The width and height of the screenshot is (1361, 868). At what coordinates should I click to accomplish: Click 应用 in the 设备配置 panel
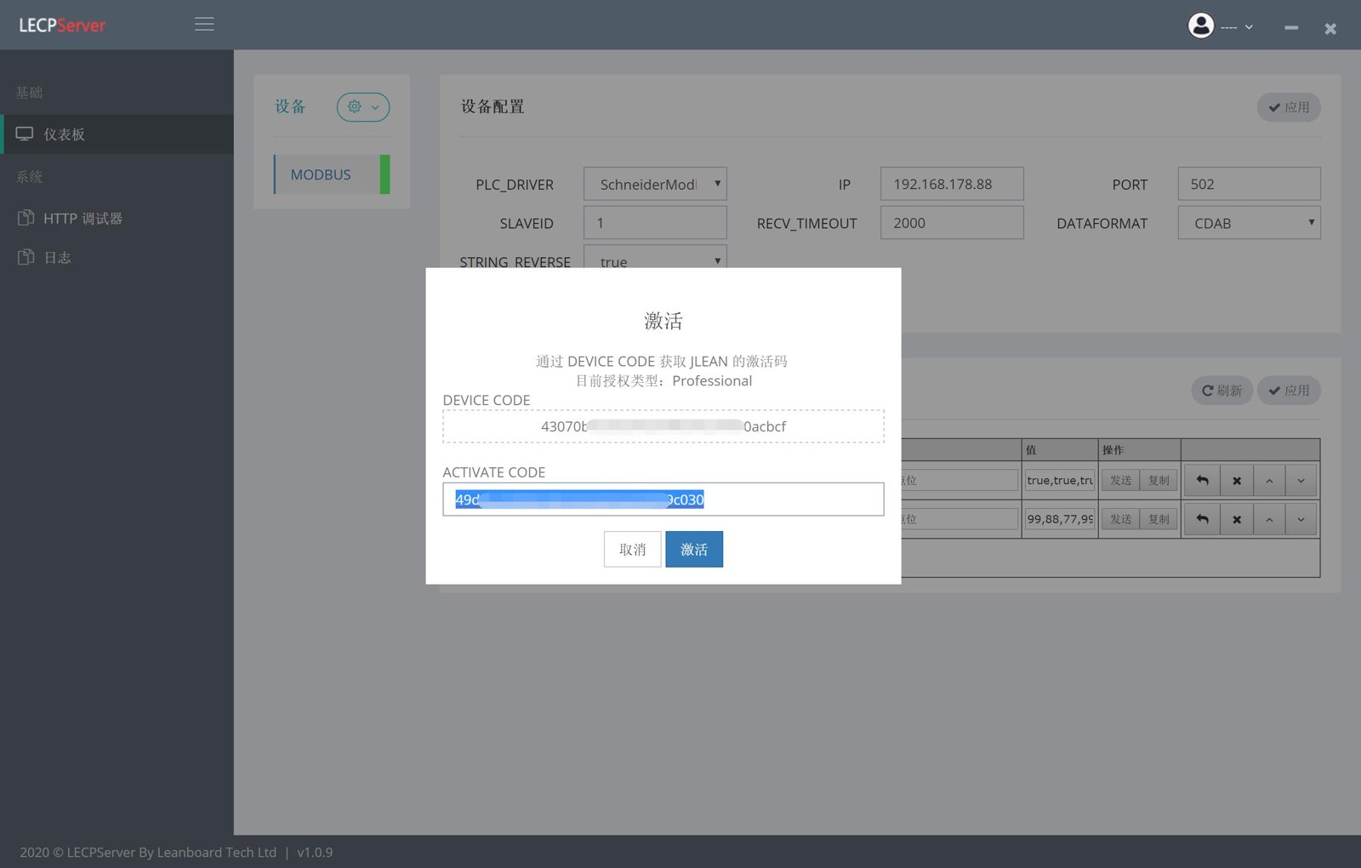pos(1289,107)
